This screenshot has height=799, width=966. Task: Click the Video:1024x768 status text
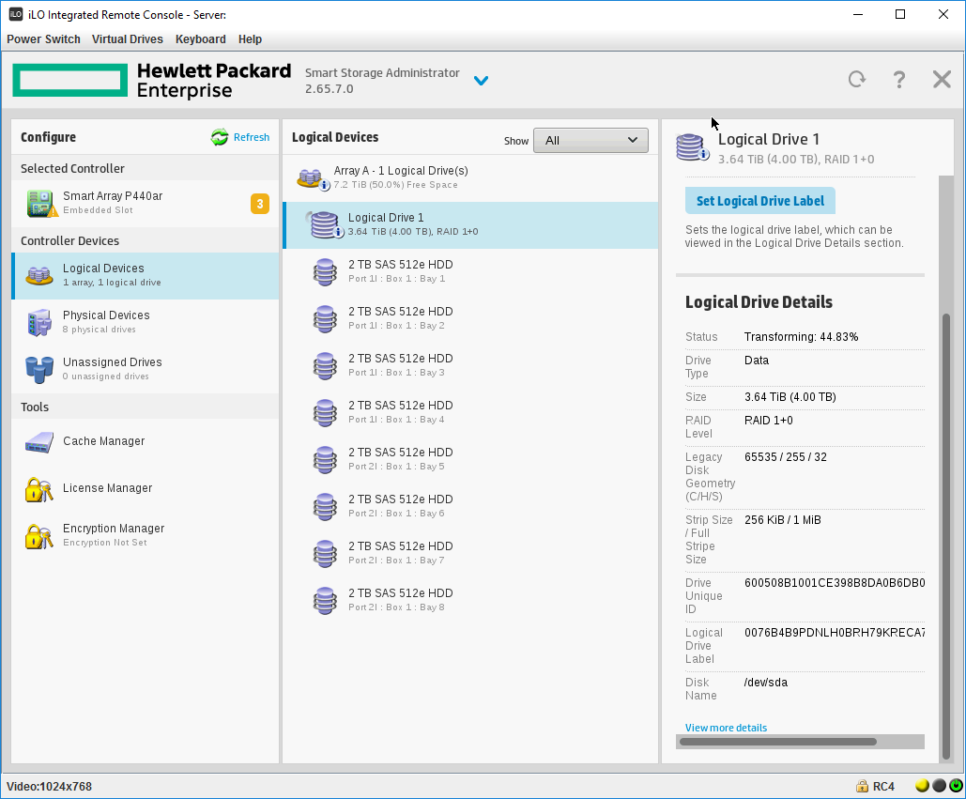click(49, 787)
